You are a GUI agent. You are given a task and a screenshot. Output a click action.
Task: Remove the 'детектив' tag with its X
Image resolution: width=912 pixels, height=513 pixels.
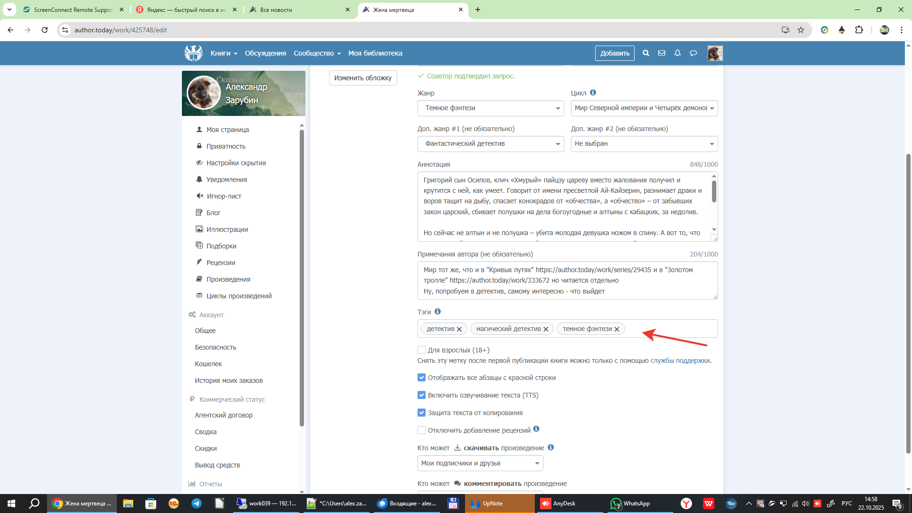point(459,329)
